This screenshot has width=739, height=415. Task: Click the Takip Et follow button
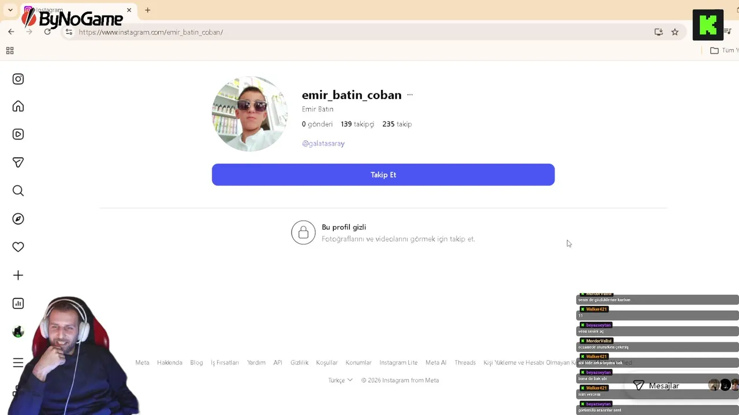tap(383, 175)
